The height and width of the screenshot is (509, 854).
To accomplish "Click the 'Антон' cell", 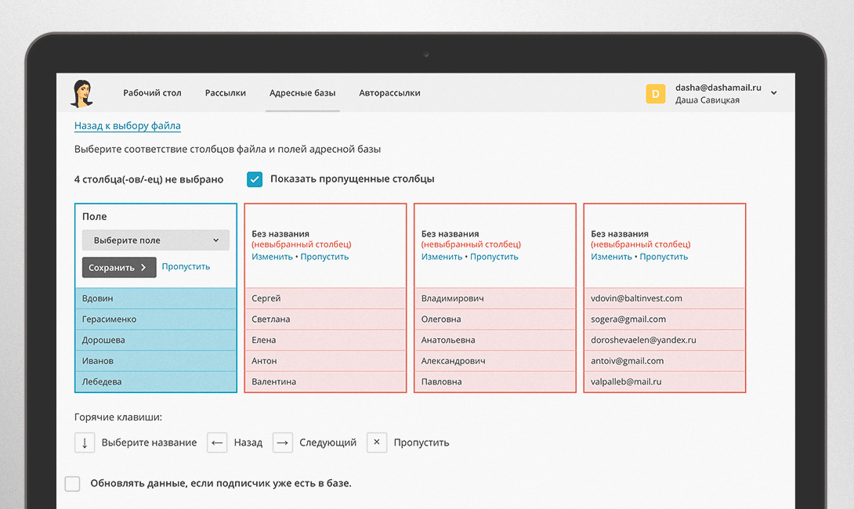I will pos(325,361).
